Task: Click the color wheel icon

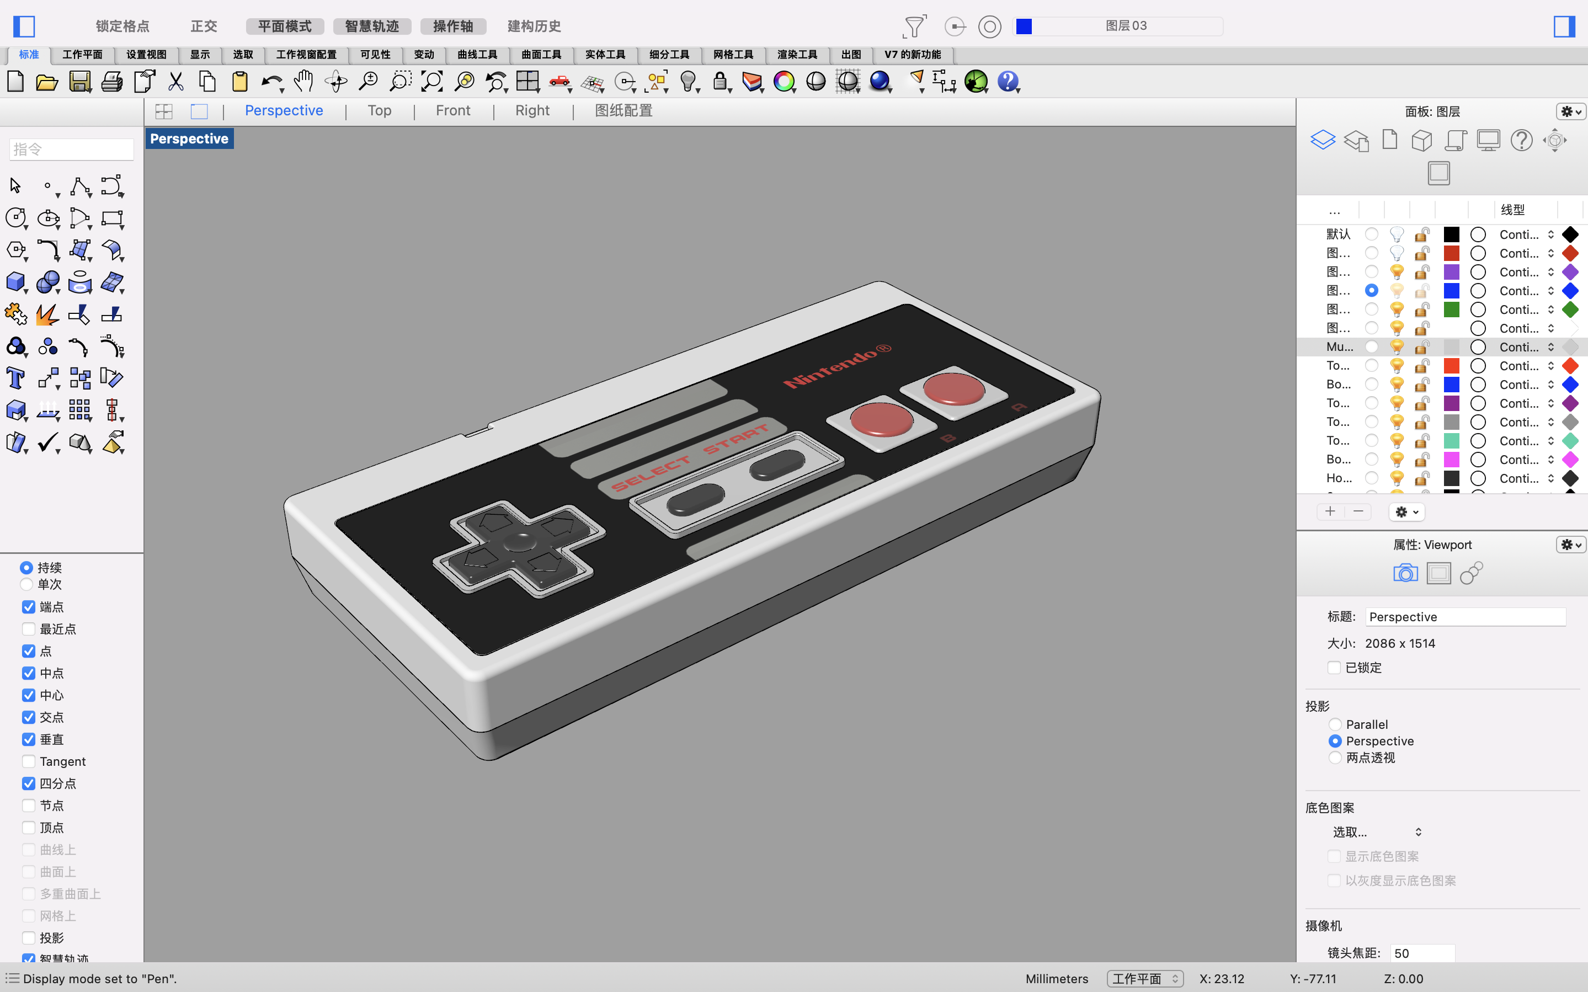Action: click(784, 81)
